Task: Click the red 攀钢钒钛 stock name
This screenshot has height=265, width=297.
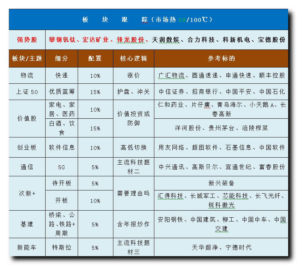Action: pyautogui.click(x=62, y=40)
